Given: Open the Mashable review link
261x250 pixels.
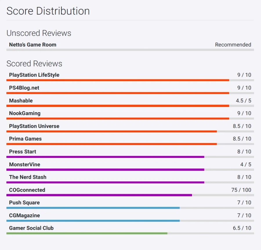Looking at the screenshot, I should tap(21, 101).
